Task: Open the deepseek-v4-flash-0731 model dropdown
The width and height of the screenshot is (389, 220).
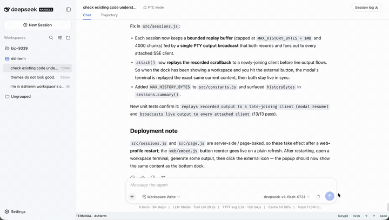Action: click(286, 197)
